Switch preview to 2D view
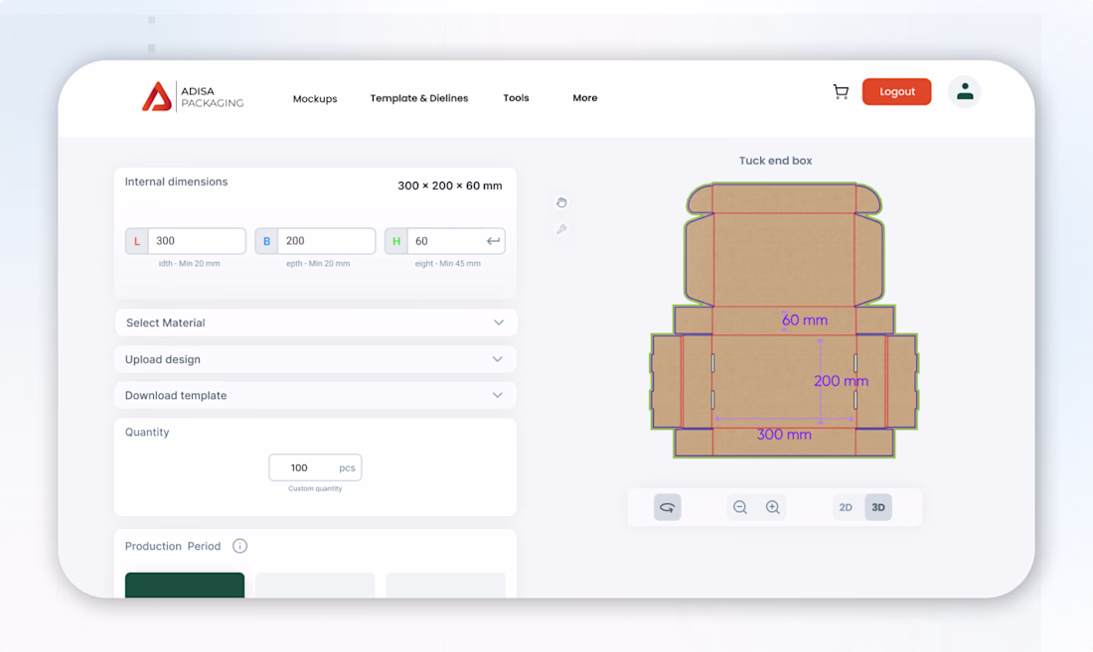1093x652 pixels. point(846,507)
